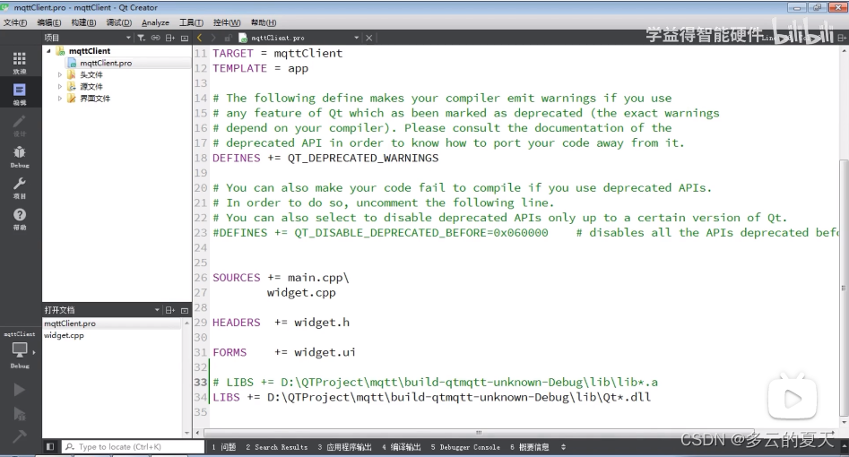Expand the 界面文件 forms folder

click(60, 99)
